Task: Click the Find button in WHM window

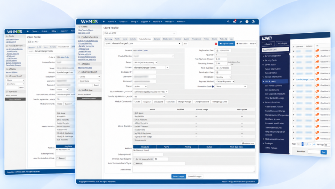Action: [x=324, y=152]
